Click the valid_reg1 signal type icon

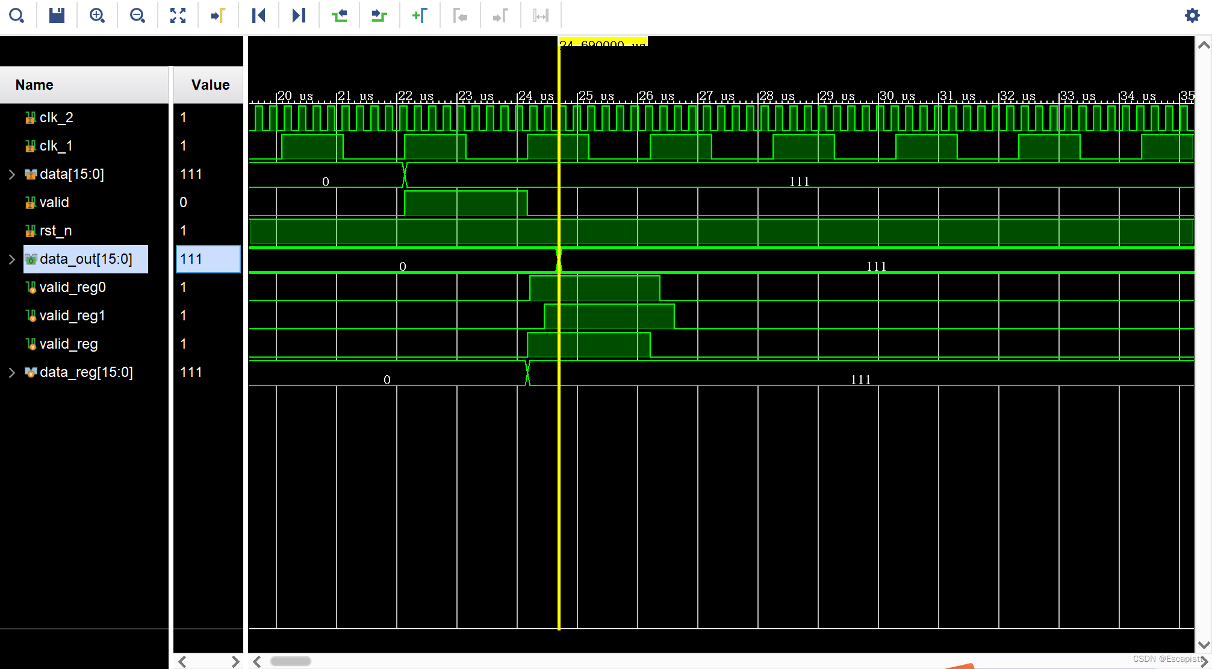pyautogui.click(x=31, y=316)
